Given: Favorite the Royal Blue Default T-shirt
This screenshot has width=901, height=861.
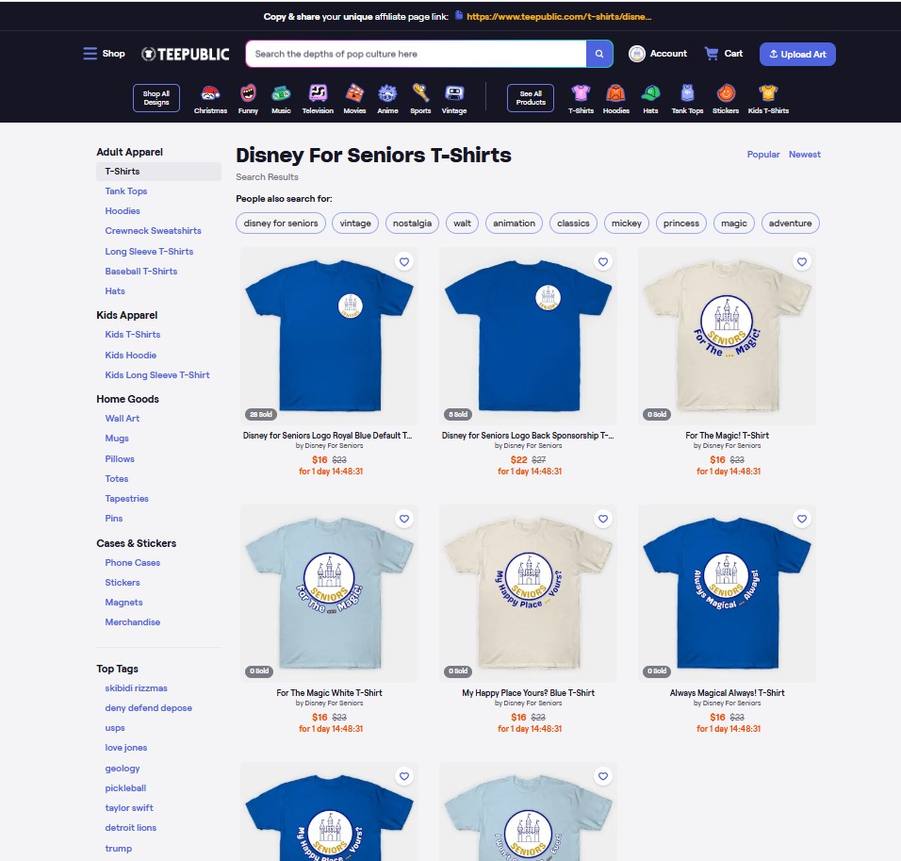Looking at the screenshot, I should [x=404, y=261].
